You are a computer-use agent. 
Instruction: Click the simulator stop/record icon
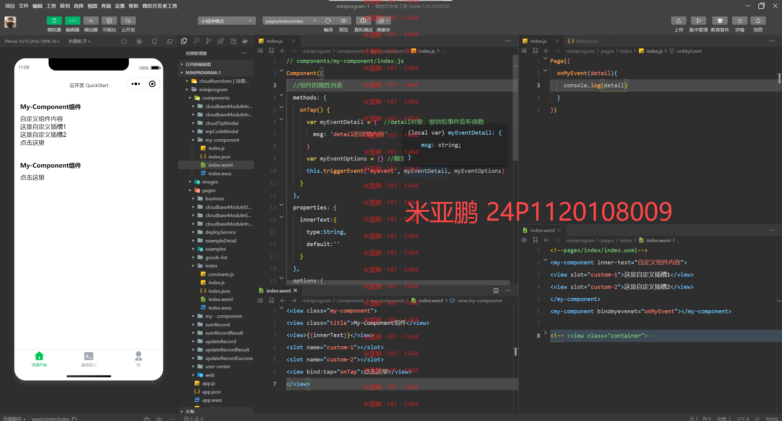pos(139,41)
